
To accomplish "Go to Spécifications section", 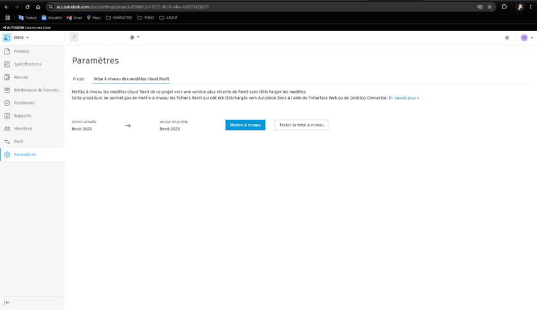I will pos(27,64).
